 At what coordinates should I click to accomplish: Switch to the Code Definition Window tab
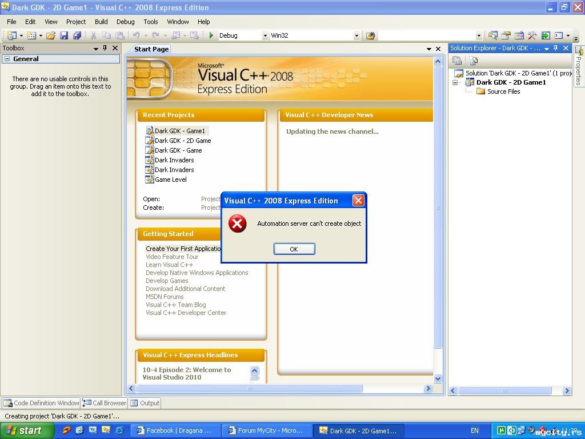(41, 403)
